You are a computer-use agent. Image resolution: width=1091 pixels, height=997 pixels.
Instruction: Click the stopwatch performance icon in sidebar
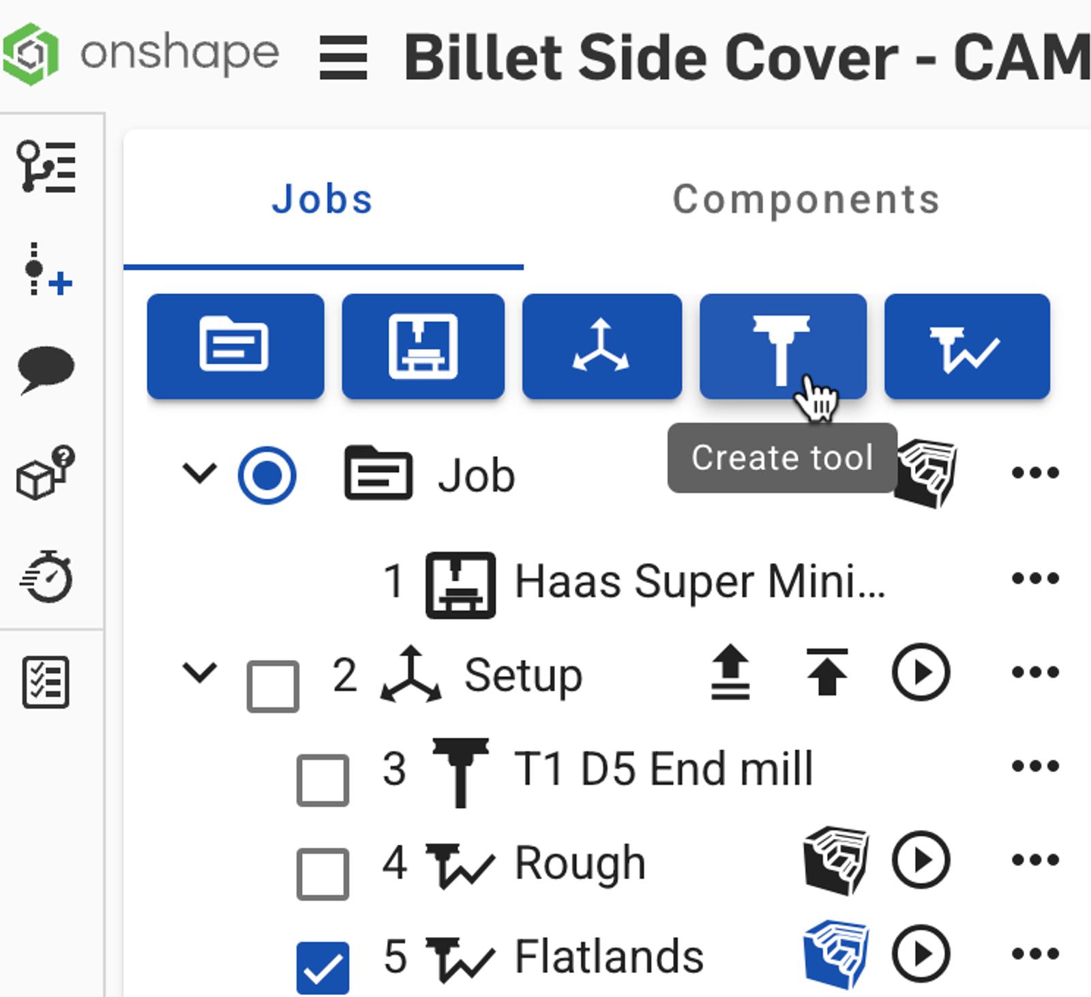46,577
